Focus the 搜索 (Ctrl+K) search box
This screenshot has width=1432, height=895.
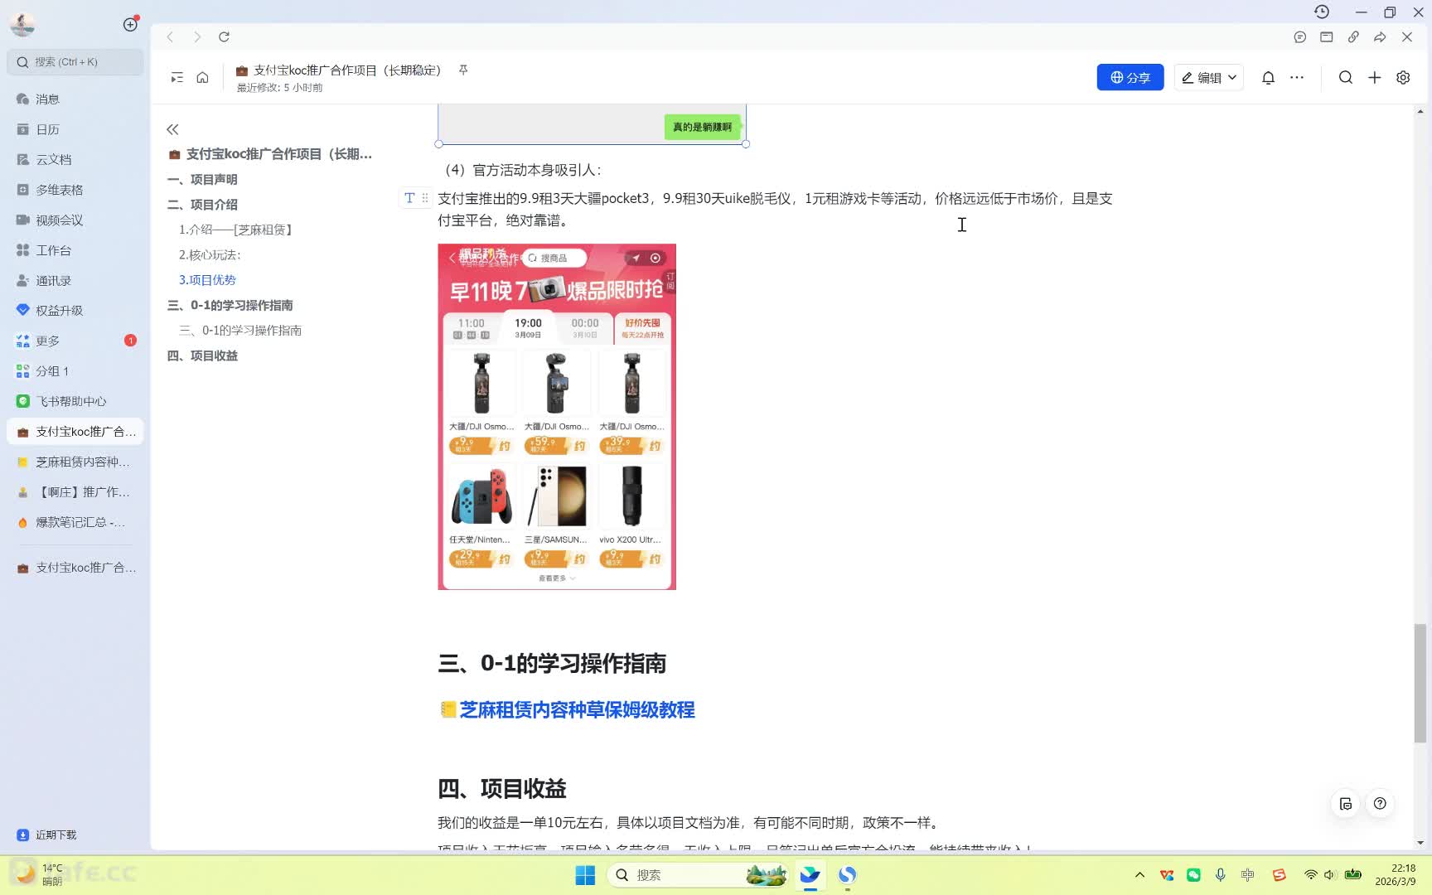(x=75, y=62)
